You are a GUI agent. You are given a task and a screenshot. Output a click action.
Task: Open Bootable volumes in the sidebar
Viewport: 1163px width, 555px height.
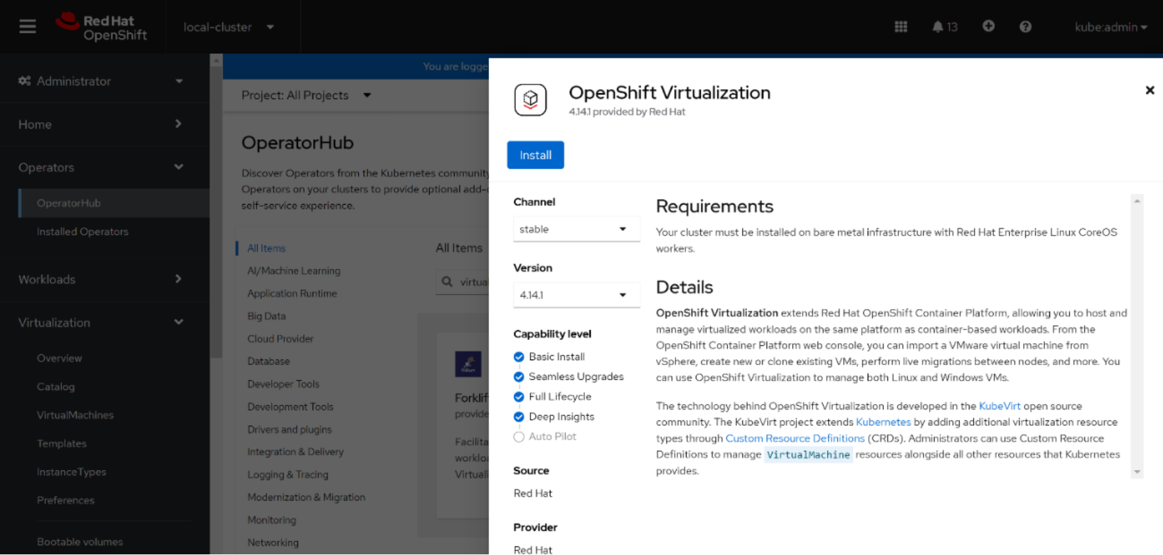pyautogui.click(x=80, y=542)
